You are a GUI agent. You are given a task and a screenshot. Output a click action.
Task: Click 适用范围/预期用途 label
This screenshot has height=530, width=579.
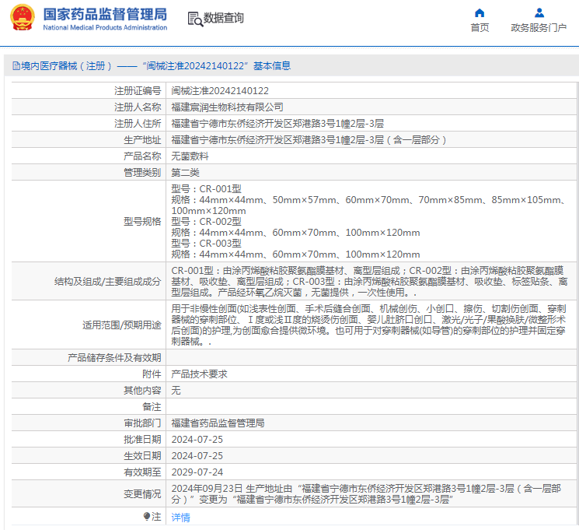tap(122, 325)
